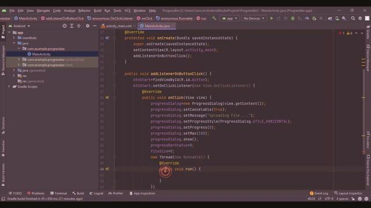This screenshot has width=371, height=208.
Task: Expand the java (generated) folder
Action: (x=14, y=70)
